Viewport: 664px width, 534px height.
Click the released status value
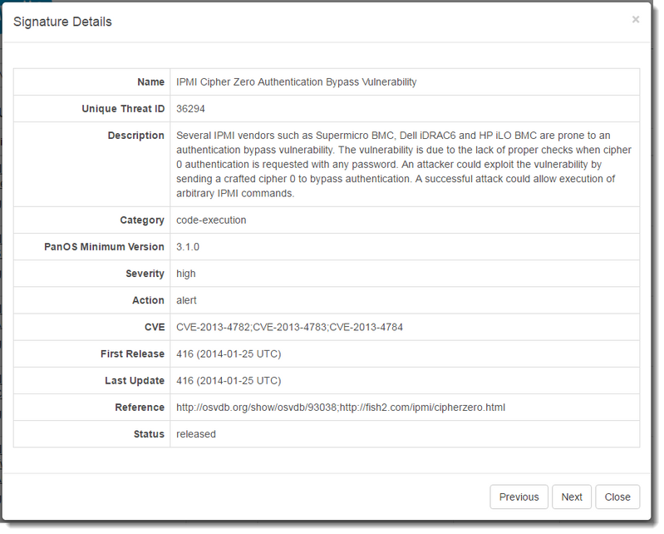[196, 433]
